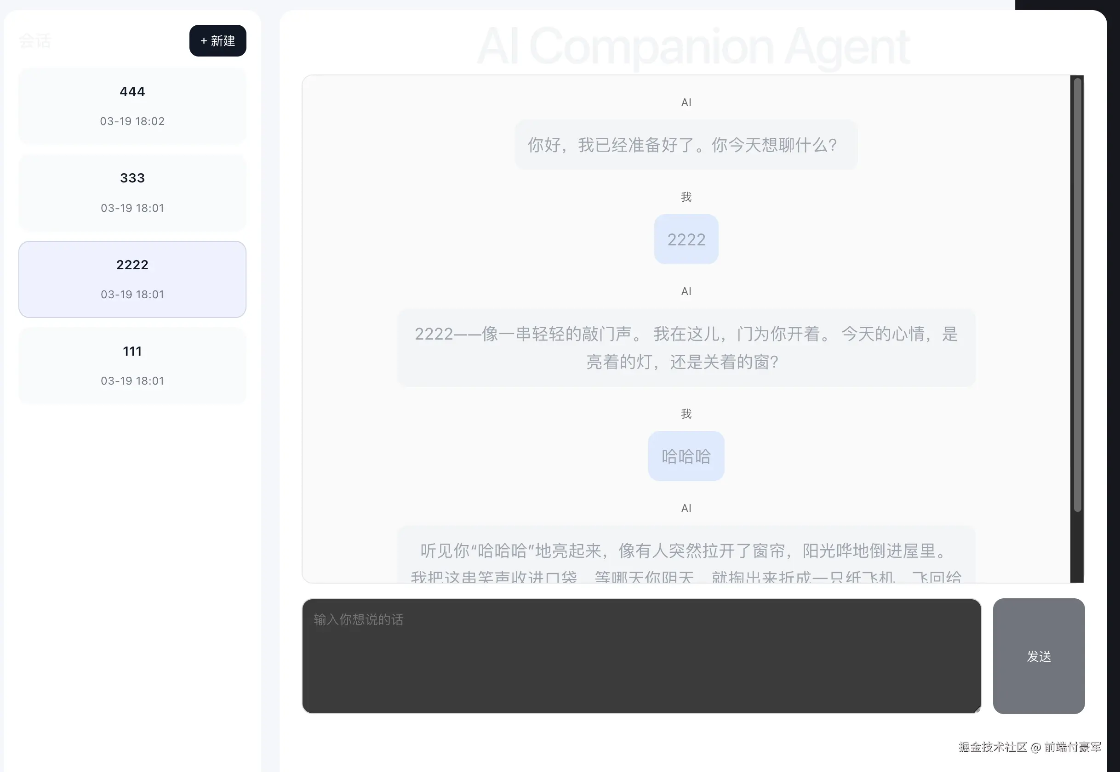The height and width of the screenshot is (772, 1120).
Task: Select the highlighted 2222 session card
Action: pyautogui.click(x=132, y=279)
